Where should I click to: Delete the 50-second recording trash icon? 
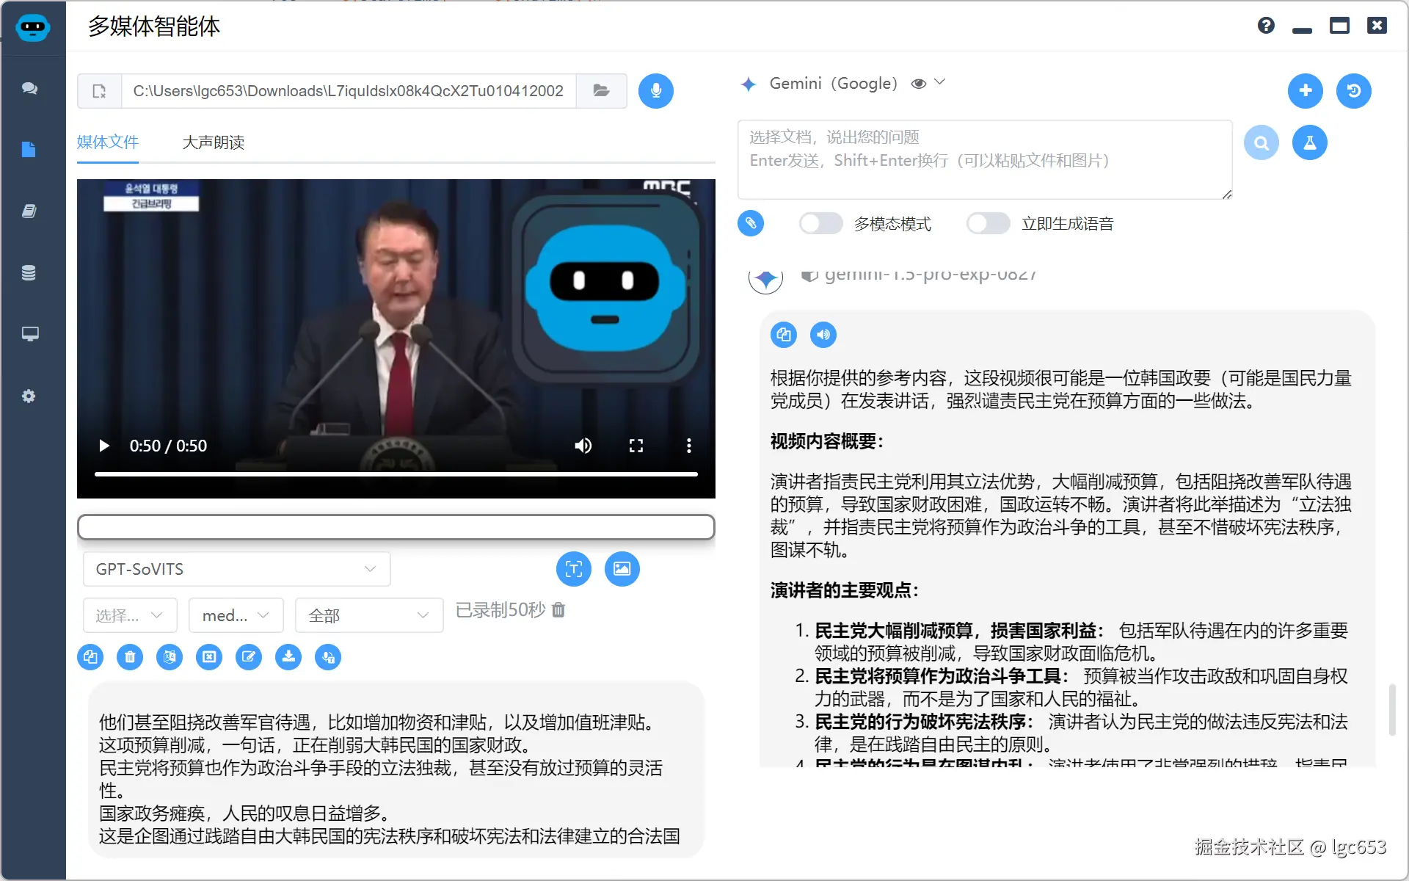(x=558, y=610)
